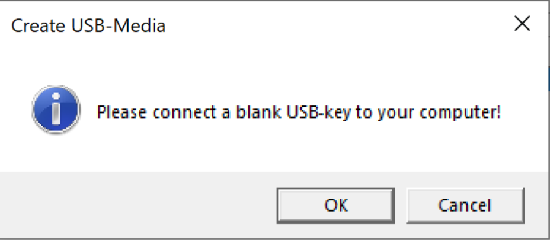This screenshot has width=550, height=240.
Task: Click the gray footer left of OK
Action: (x=136, y=205)
